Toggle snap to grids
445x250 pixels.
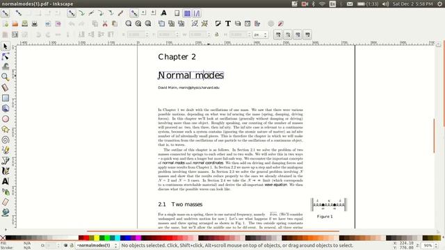click(x=187, y=13)
